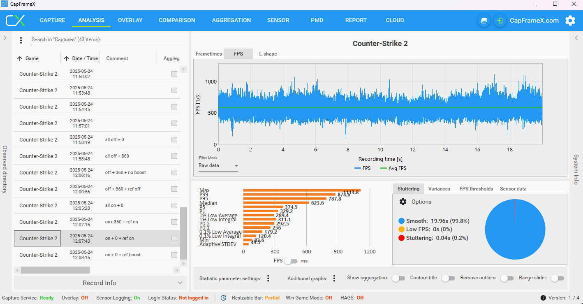Image resolution: width=583 pixels, height=304 pixels.
Task: Open the settings gear in the header
Action: click(570, 21)
